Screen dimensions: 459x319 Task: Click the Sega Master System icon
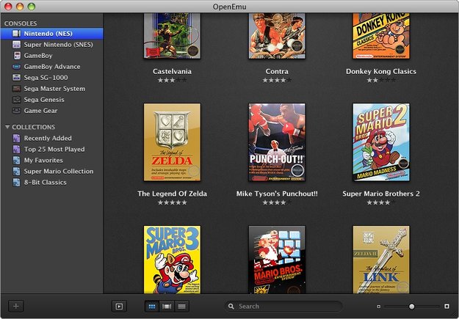tap(16, 89)
